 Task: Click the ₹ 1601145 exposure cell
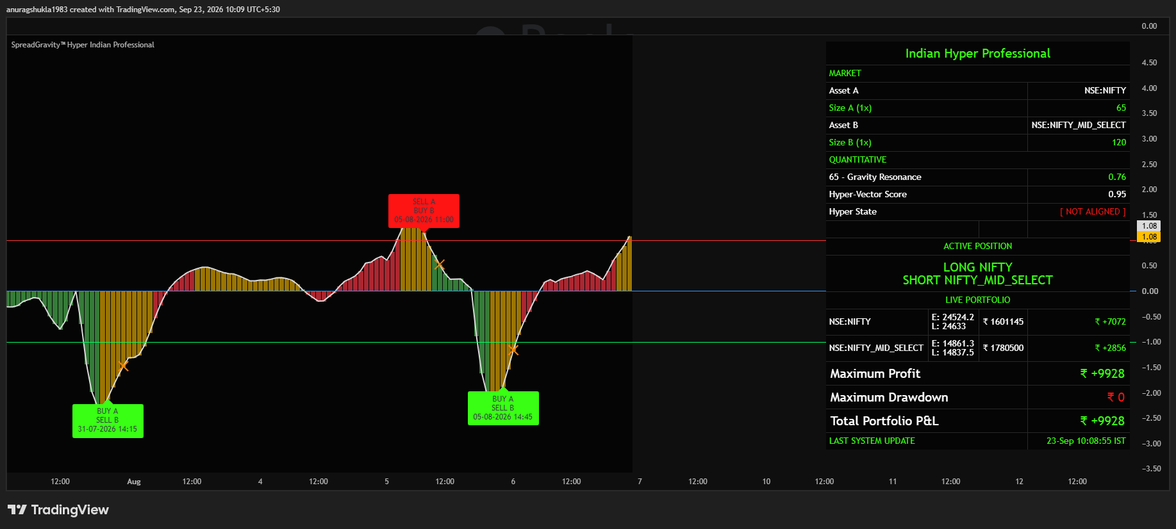click(1003, 322)
